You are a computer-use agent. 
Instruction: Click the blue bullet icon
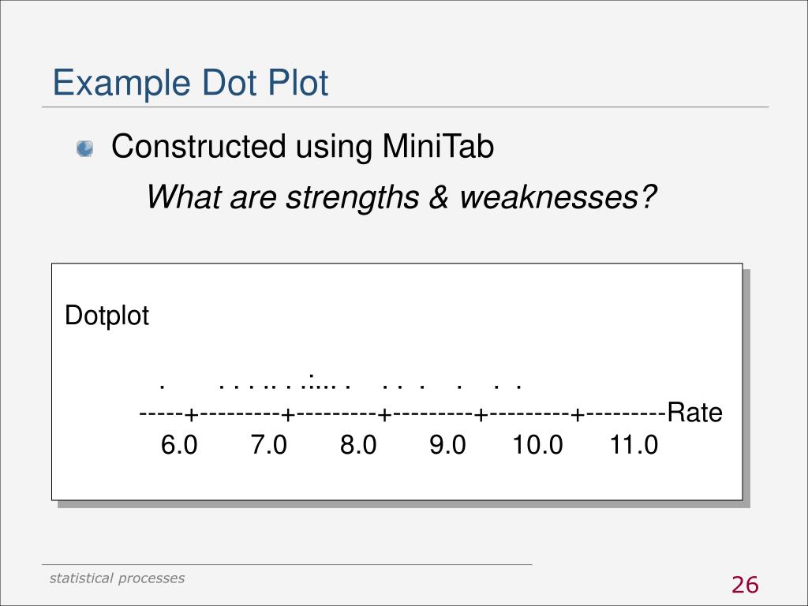pyautogui.click(x=85, y=148)
